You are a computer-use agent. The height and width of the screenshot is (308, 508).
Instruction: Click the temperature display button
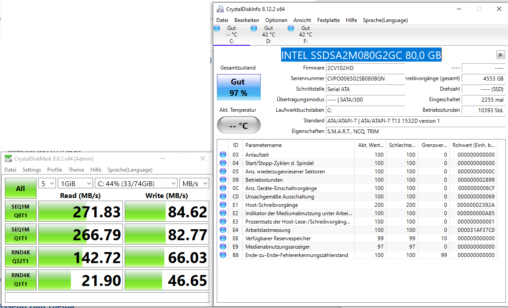click(239, 125)
